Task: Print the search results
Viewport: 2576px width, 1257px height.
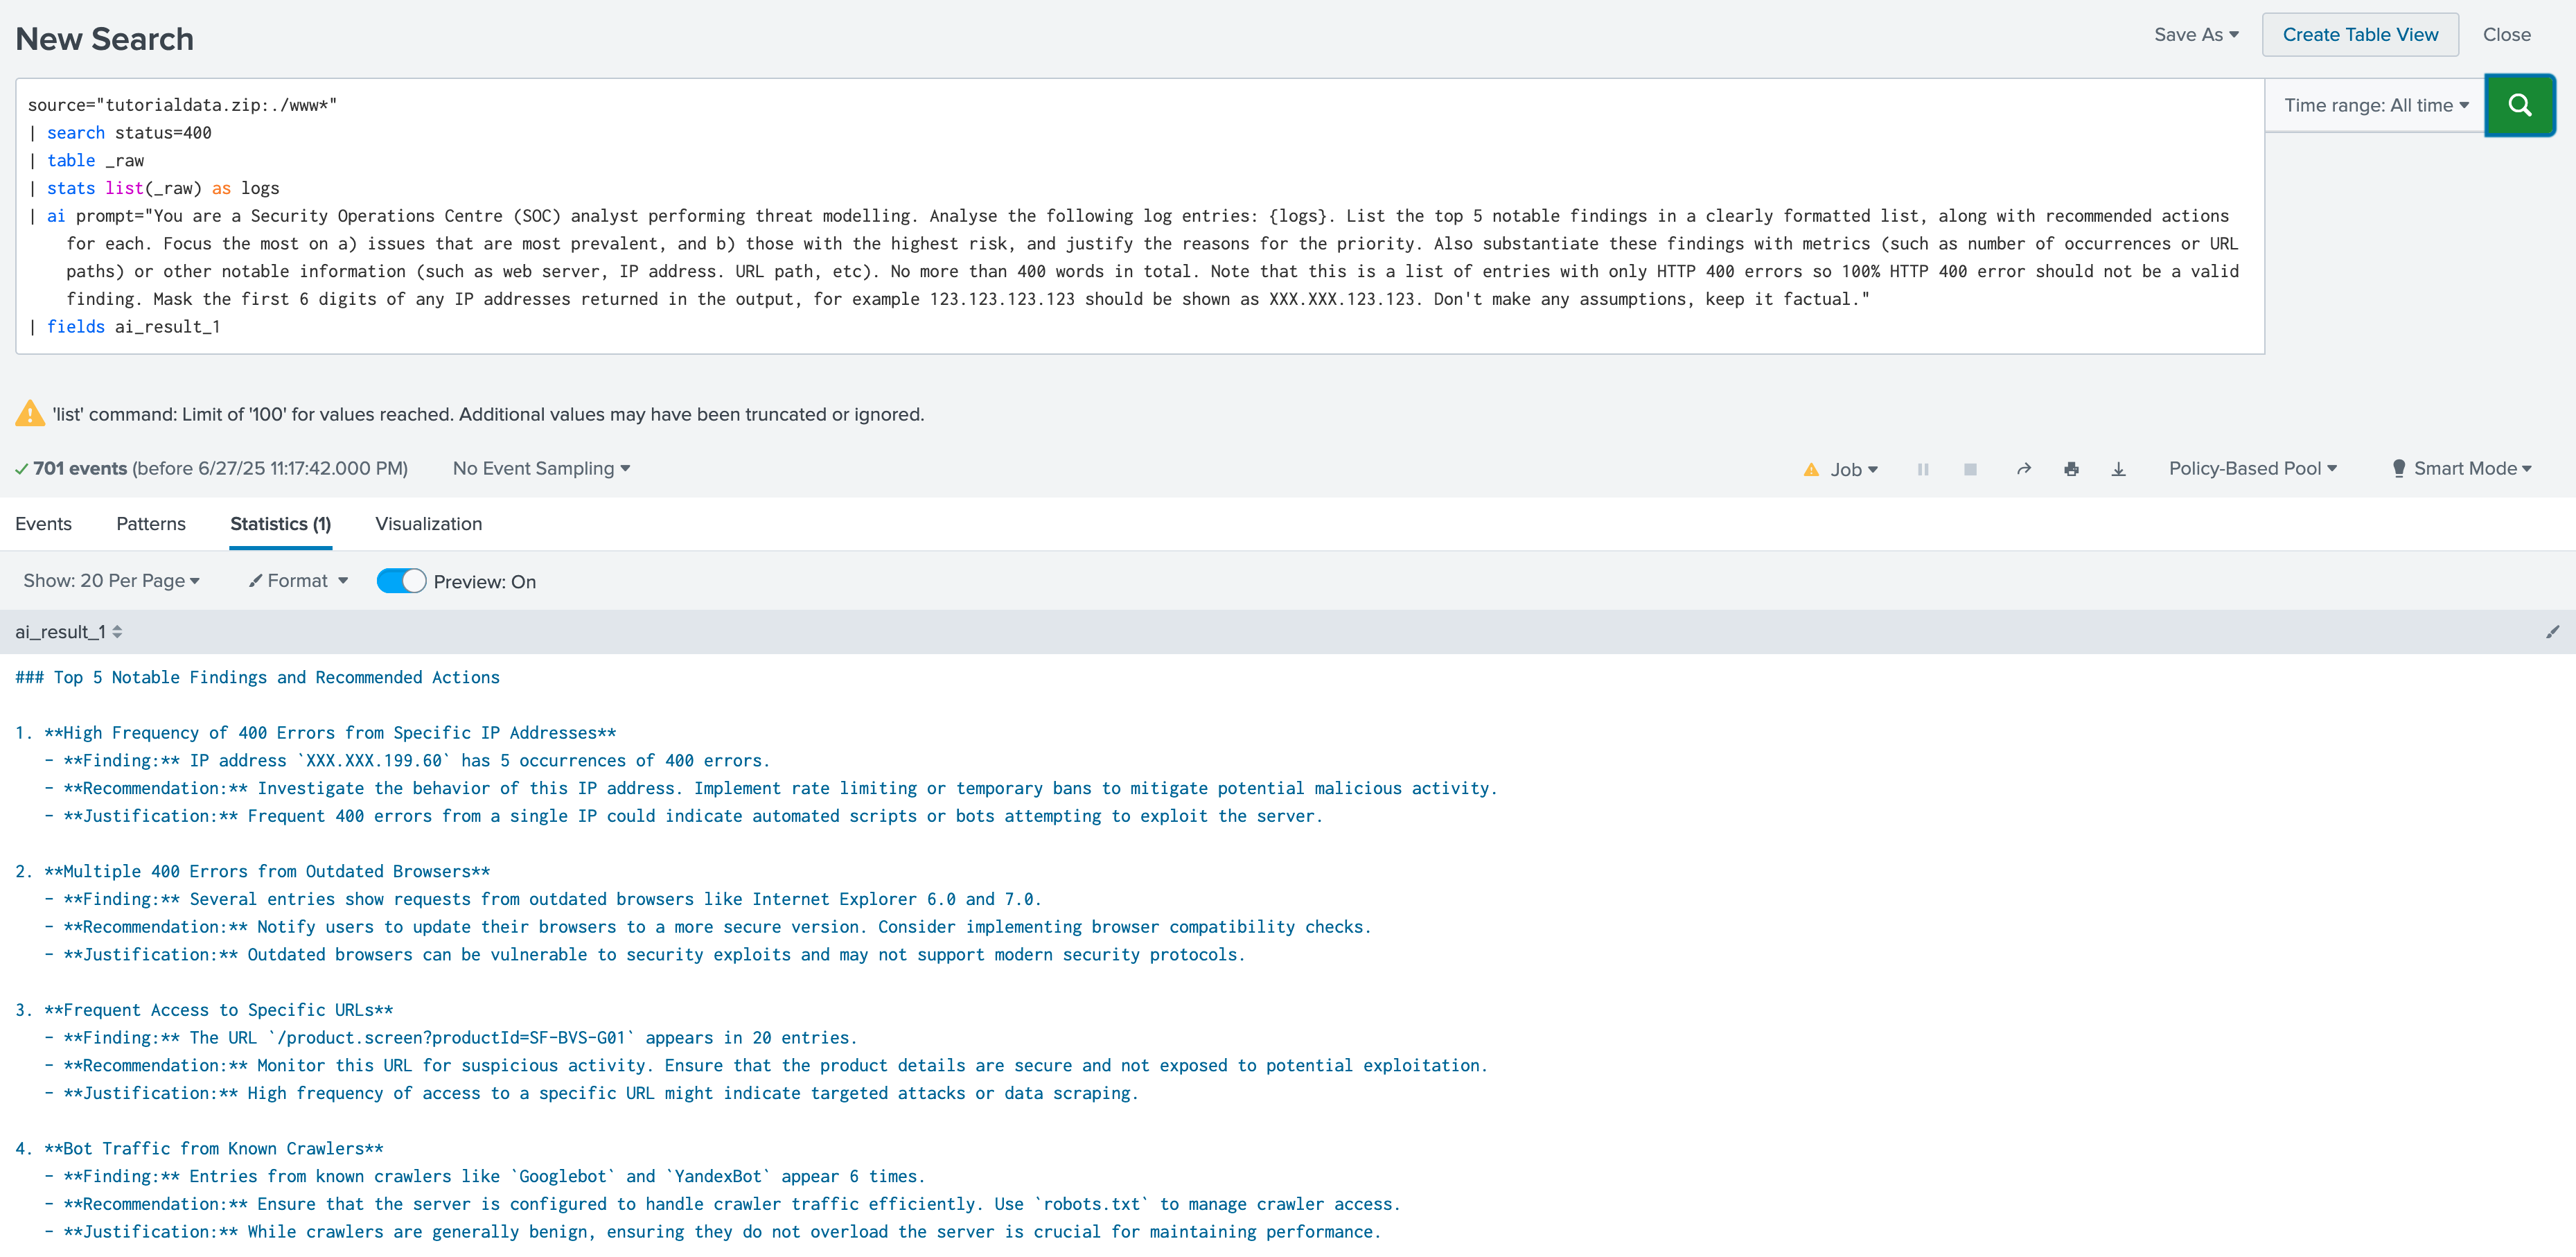Action: coord(2071,469)
